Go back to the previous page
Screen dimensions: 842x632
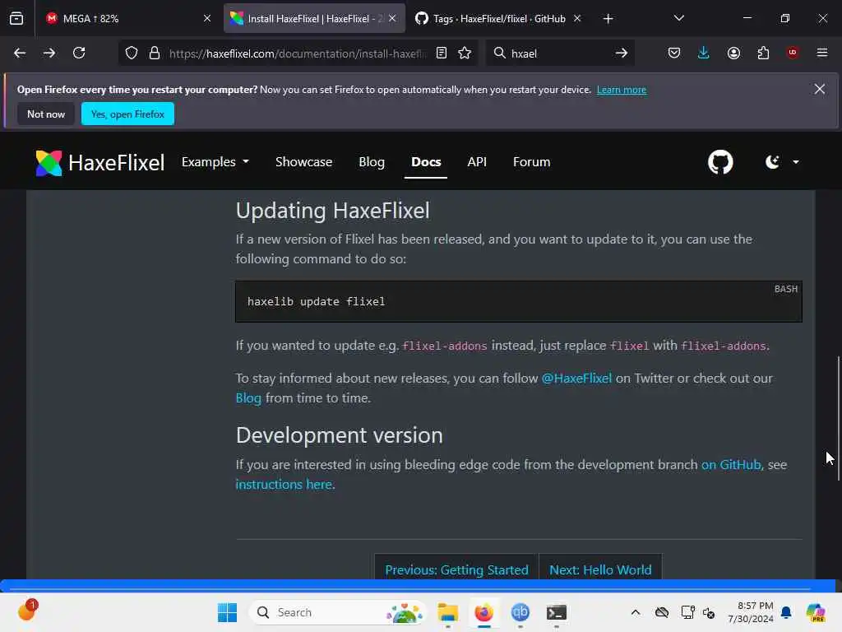20,53
